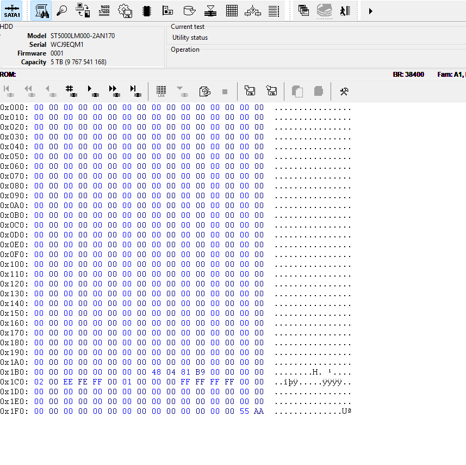Go to sector number using hash icon

[x=70, y=91]
